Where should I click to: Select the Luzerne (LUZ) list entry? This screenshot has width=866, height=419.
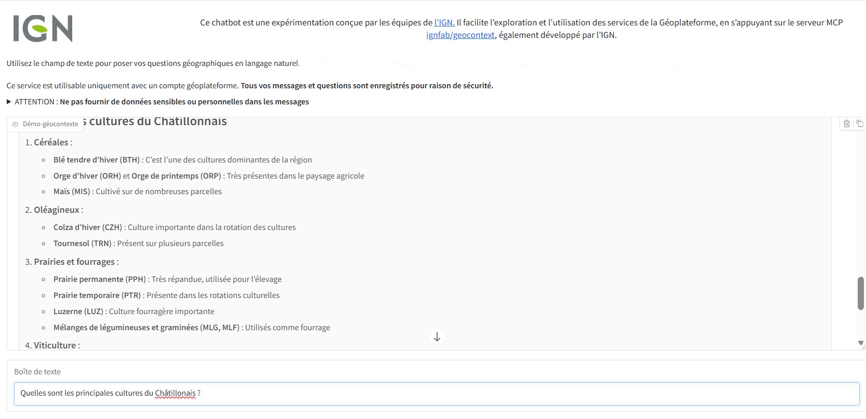78,312
